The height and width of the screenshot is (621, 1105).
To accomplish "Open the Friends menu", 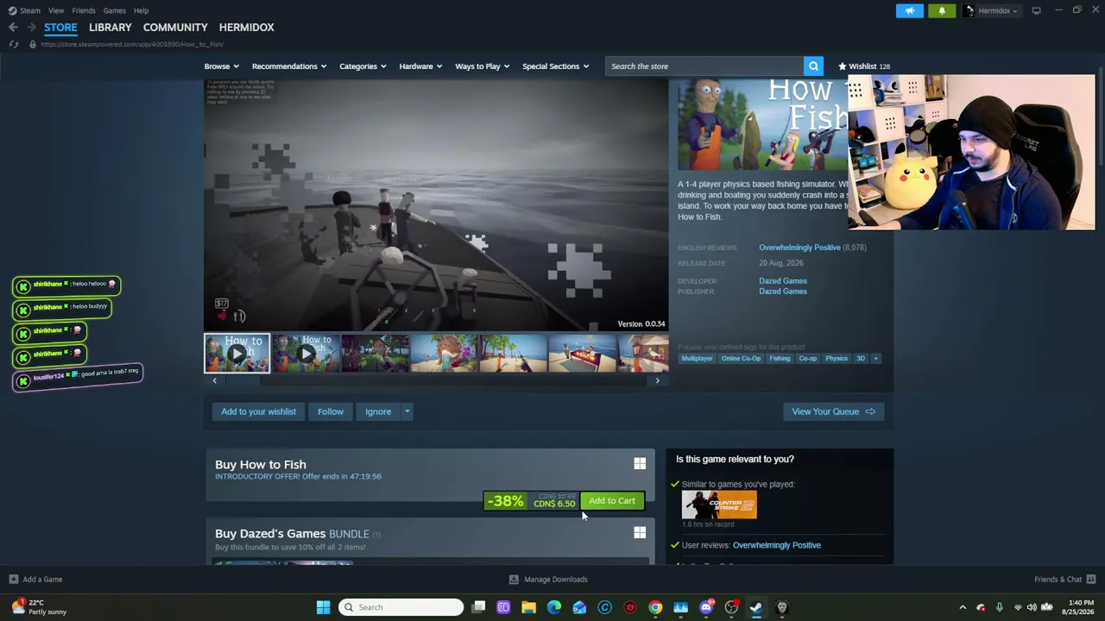I will point(84,10).
